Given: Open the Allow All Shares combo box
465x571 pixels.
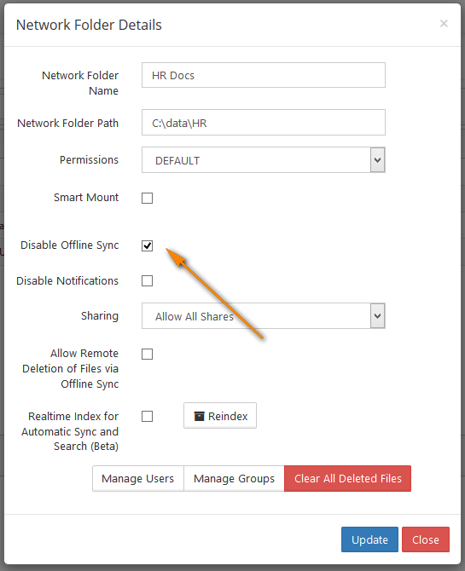Looking at the screenshot, I should [264, 315].
